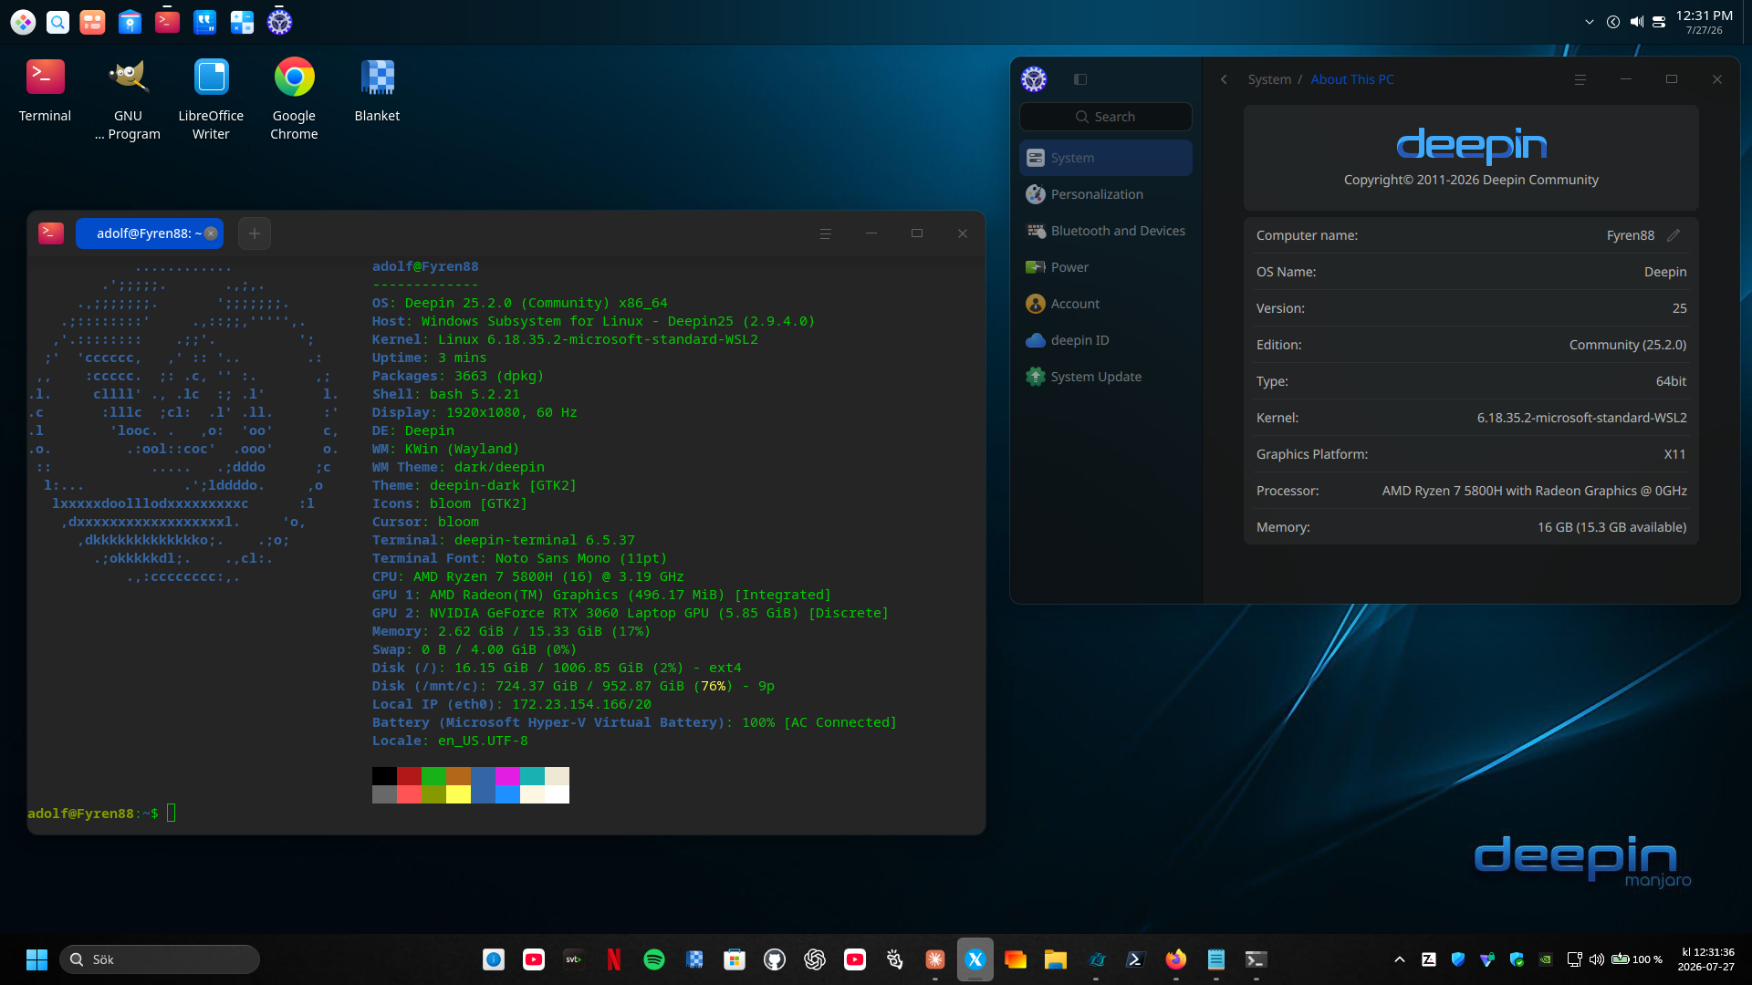
Task: Open the terminal window hamburger menu
Action: (x=826, y=233)
